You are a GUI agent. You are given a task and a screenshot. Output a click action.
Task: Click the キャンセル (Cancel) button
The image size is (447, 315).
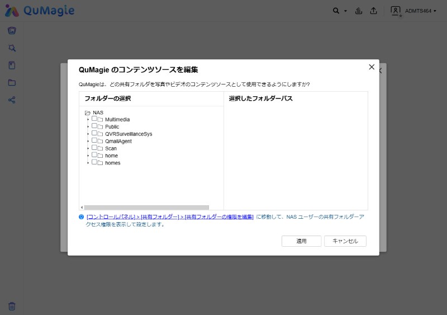coord(345,241)
